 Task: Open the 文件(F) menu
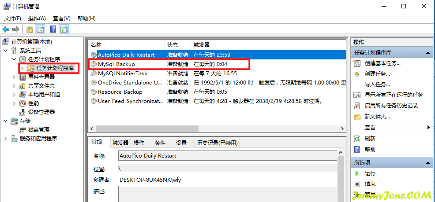(x=13, y=18)
